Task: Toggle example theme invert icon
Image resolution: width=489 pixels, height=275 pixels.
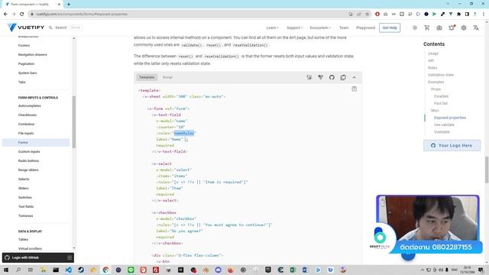Action: (309, 77)
